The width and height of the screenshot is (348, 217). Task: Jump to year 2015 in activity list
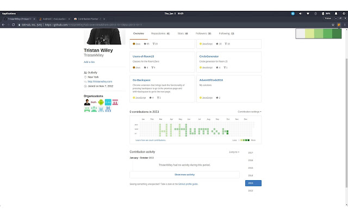click(251, 168)
